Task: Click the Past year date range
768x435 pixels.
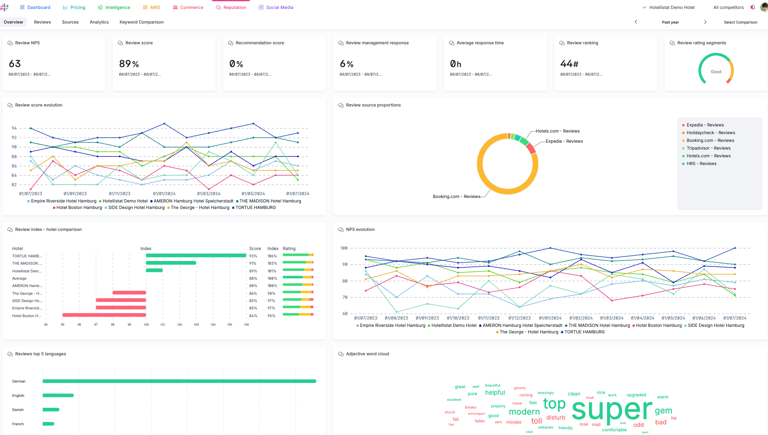Action: [x=670, y=22]
